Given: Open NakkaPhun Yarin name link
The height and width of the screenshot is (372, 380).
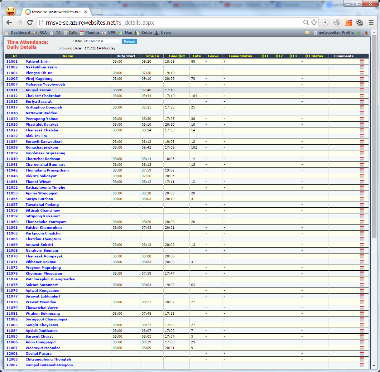Looking at the screenshot, I should coord(41,67).
